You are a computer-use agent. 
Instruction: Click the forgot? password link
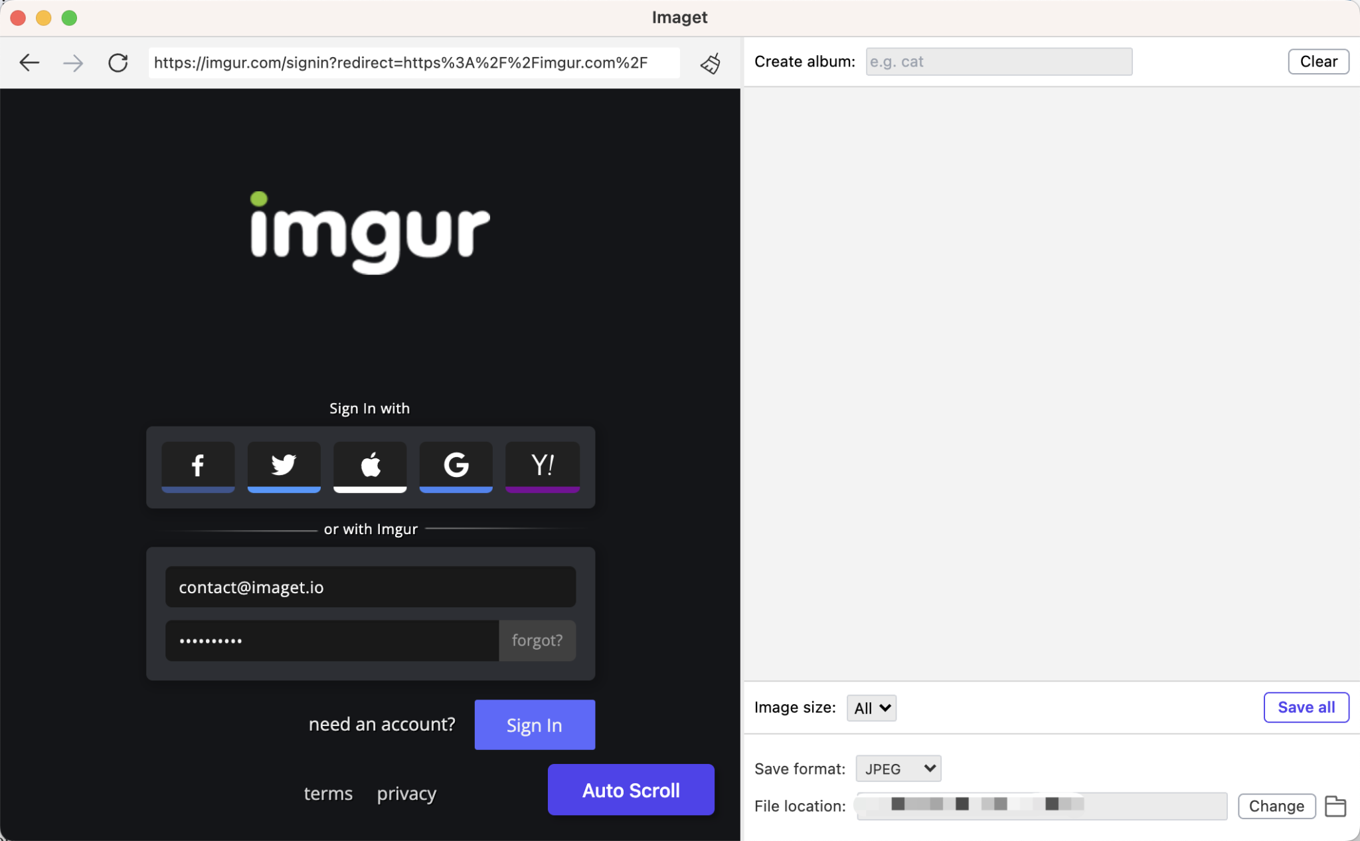(537, 640)
